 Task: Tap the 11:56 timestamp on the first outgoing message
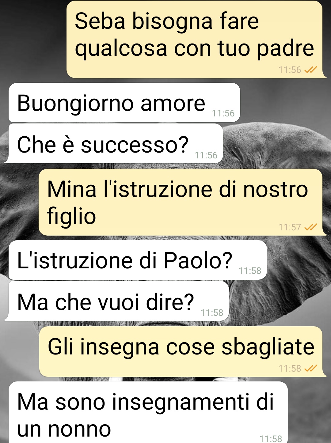pyautogui.click(x=290, y=70)
